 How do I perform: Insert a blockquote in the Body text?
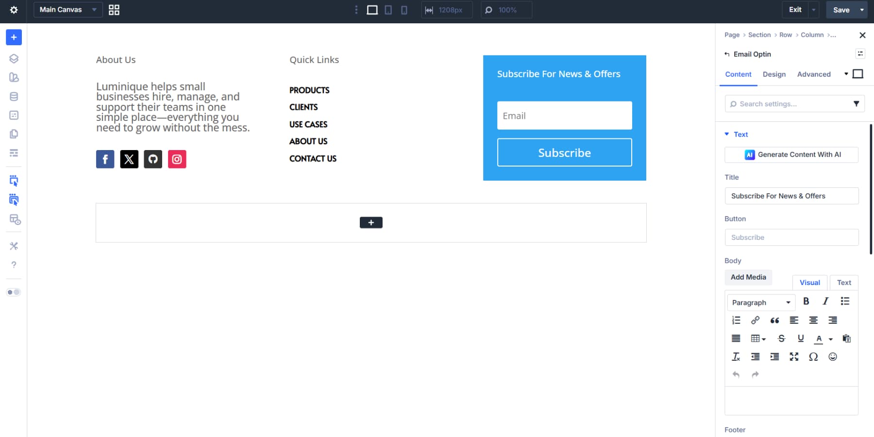click(774, 320)
